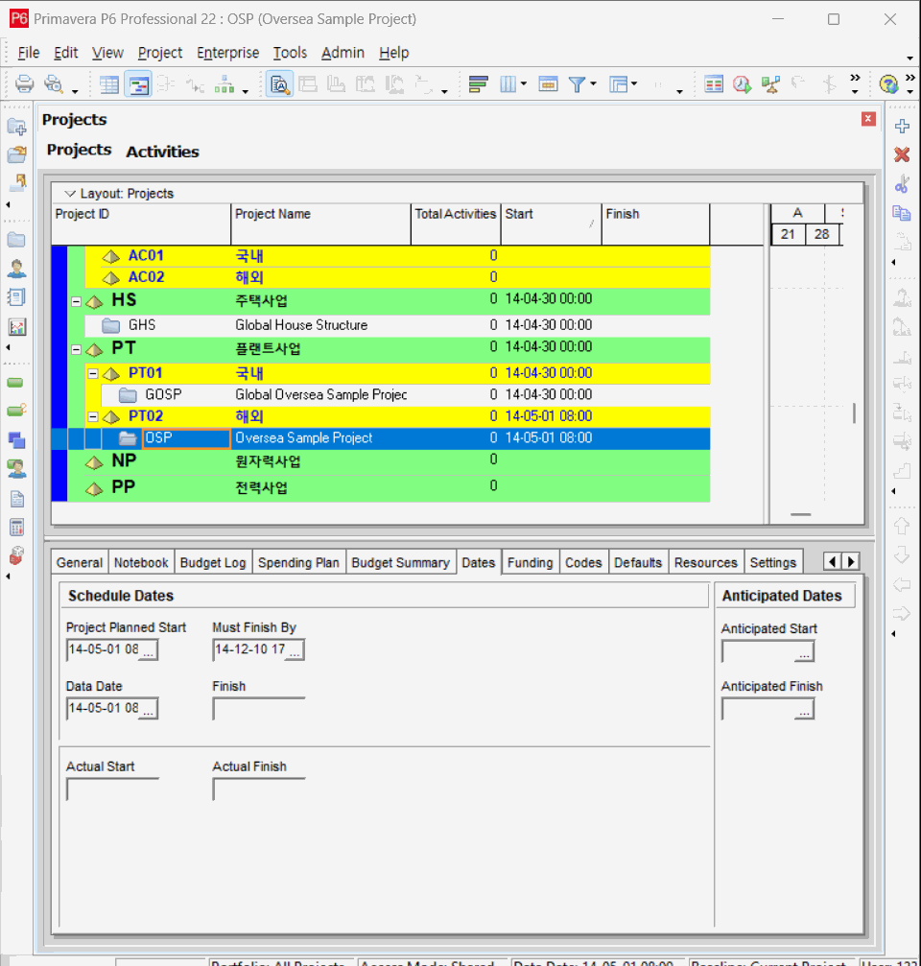Open the Risks red dice sidebar icon
The width and height of the screenshot is (921, 966).
pos(16,555)
